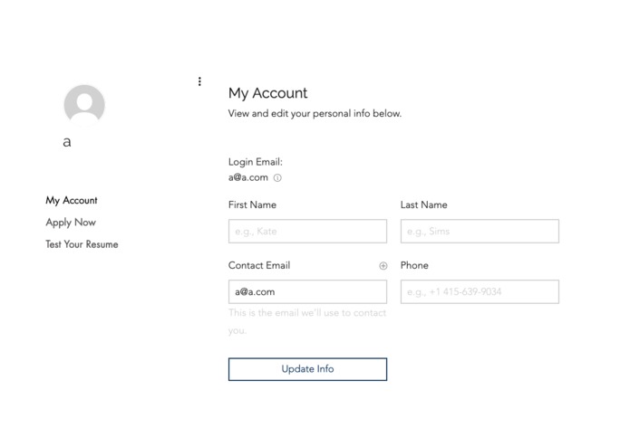Click the Contact Email field containing a@a.com
This screenshot has width=630, height=447.
point(308,291)
